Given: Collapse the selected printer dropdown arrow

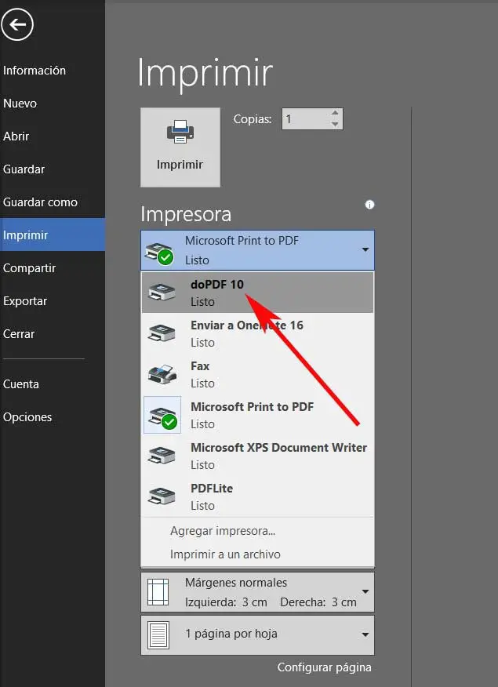Looking at the screenshot, I should 365,249.
